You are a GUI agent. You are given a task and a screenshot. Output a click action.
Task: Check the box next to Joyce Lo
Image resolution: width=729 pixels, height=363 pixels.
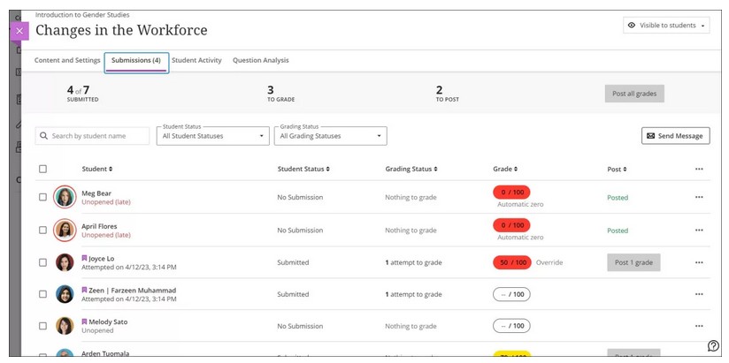point(42,262)
